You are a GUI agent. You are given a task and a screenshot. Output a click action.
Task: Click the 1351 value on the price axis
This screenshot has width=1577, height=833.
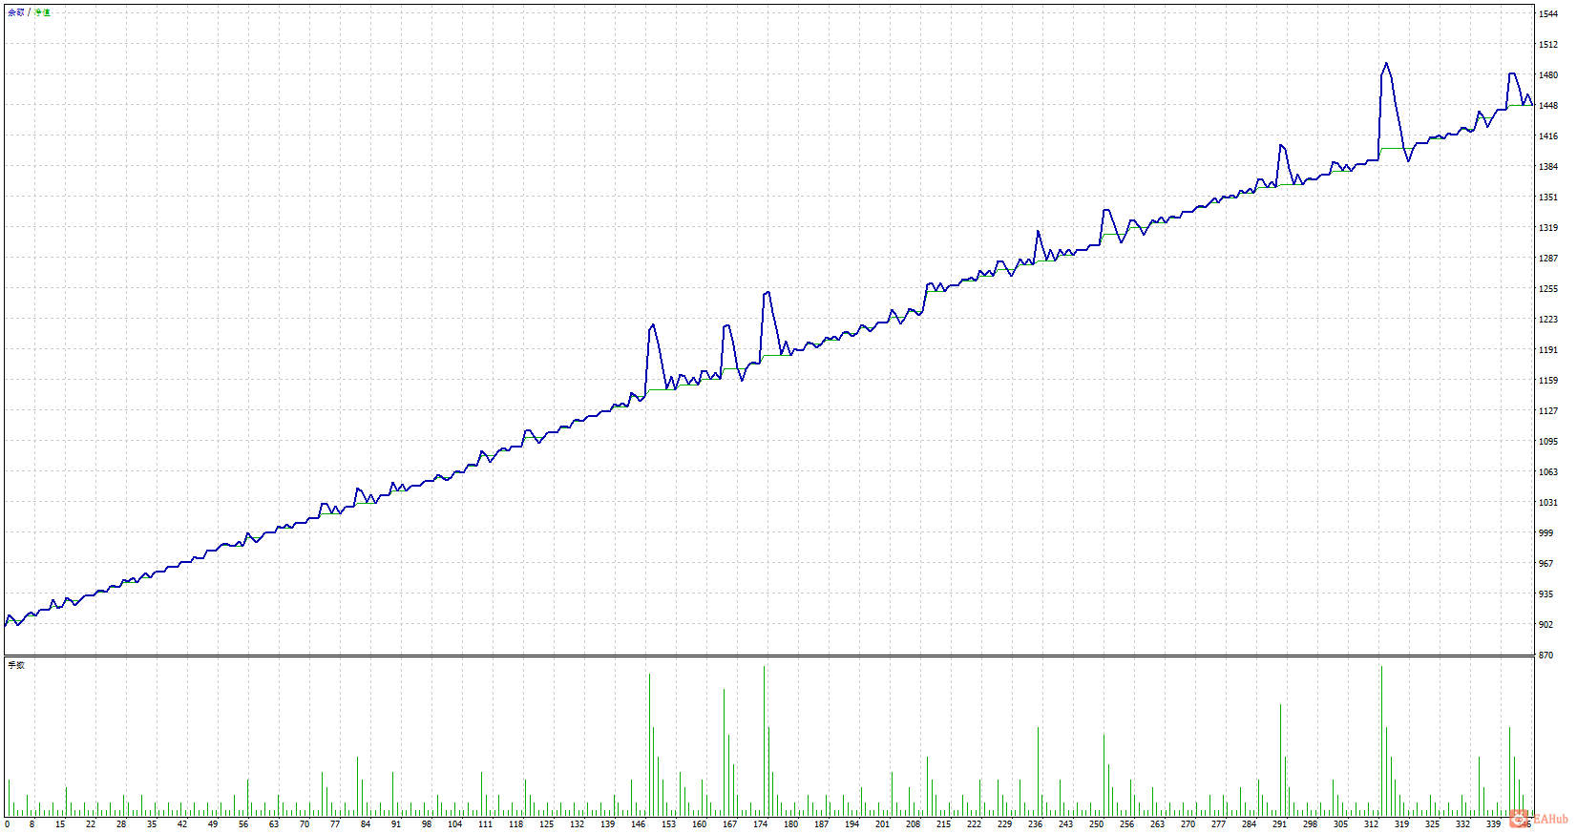point(1548,198)
